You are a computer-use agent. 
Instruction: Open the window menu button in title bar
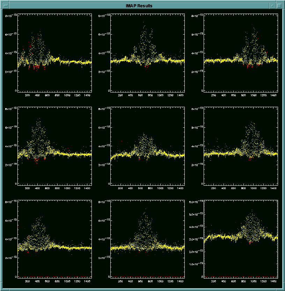(6, 6)
